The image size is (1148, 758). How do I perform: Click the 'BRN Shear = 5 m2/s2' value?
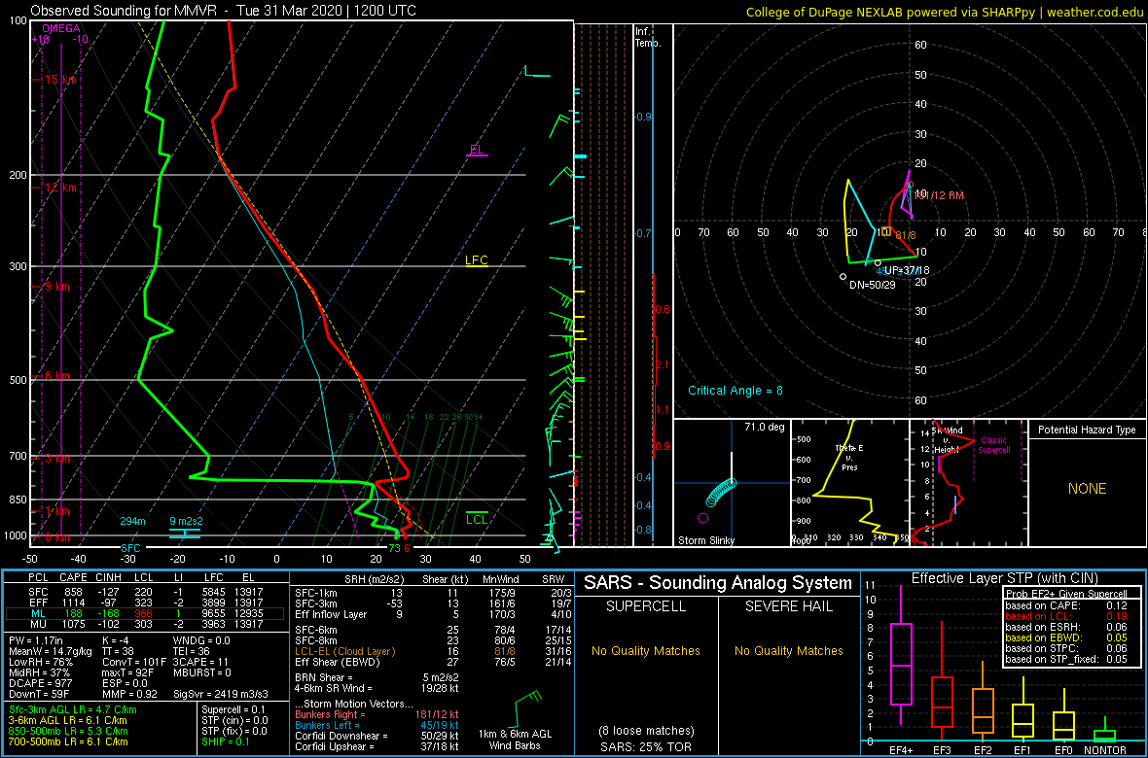click(x=377, y=677)
